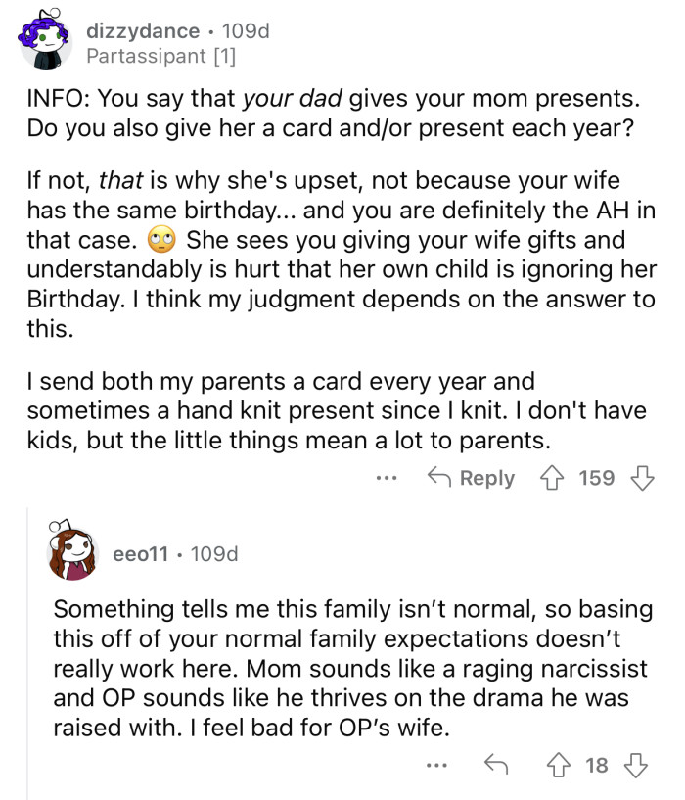Open eeo11's avatar profile picture
This screenshot has height=800, width=685.
73,552
